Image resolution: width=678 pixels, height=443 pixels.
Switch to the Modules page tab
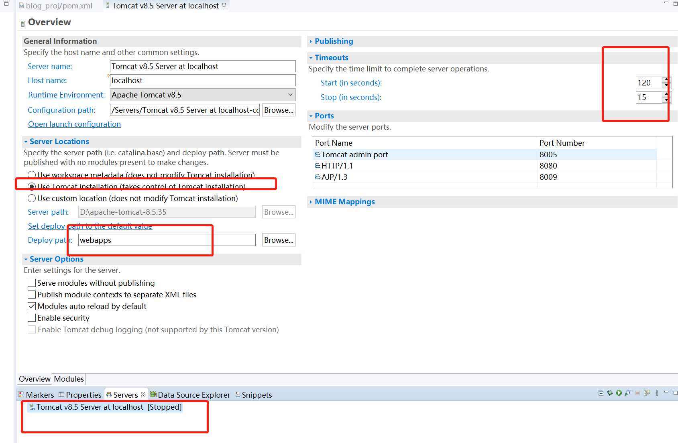[x=69, y=379]
